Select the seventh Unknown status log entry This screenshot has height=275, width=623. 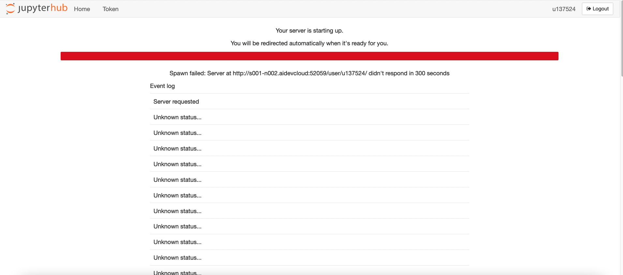(177, 211)
